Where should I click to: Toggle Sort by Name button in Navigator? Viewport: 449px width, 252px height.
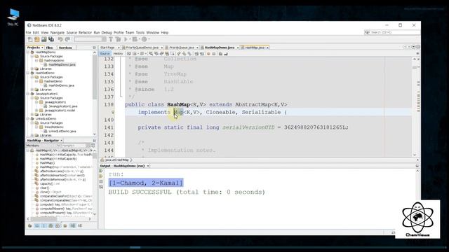[73, 225]
